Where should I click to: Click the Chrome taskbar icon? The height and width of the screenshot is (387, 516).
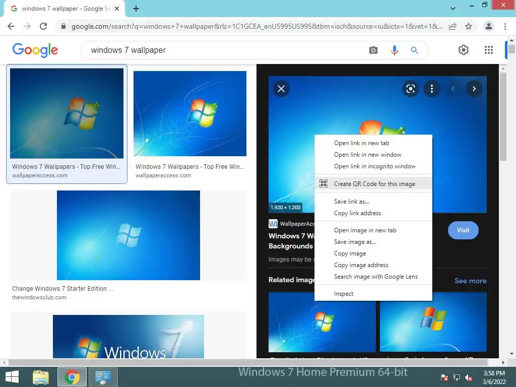72,377
